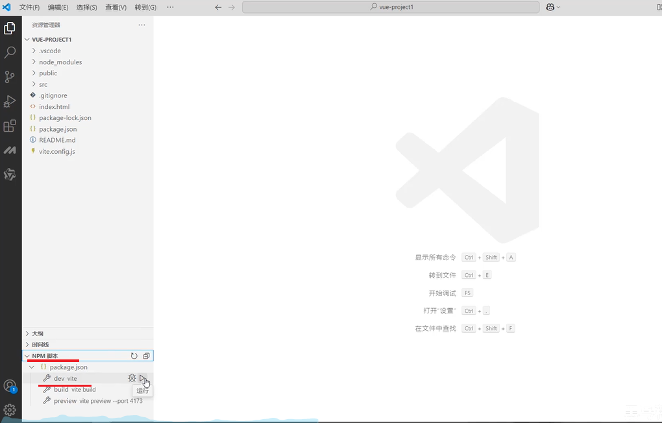Run the dev vite script
The width and height of the screenshot is (662, 423).
[143, 378]
